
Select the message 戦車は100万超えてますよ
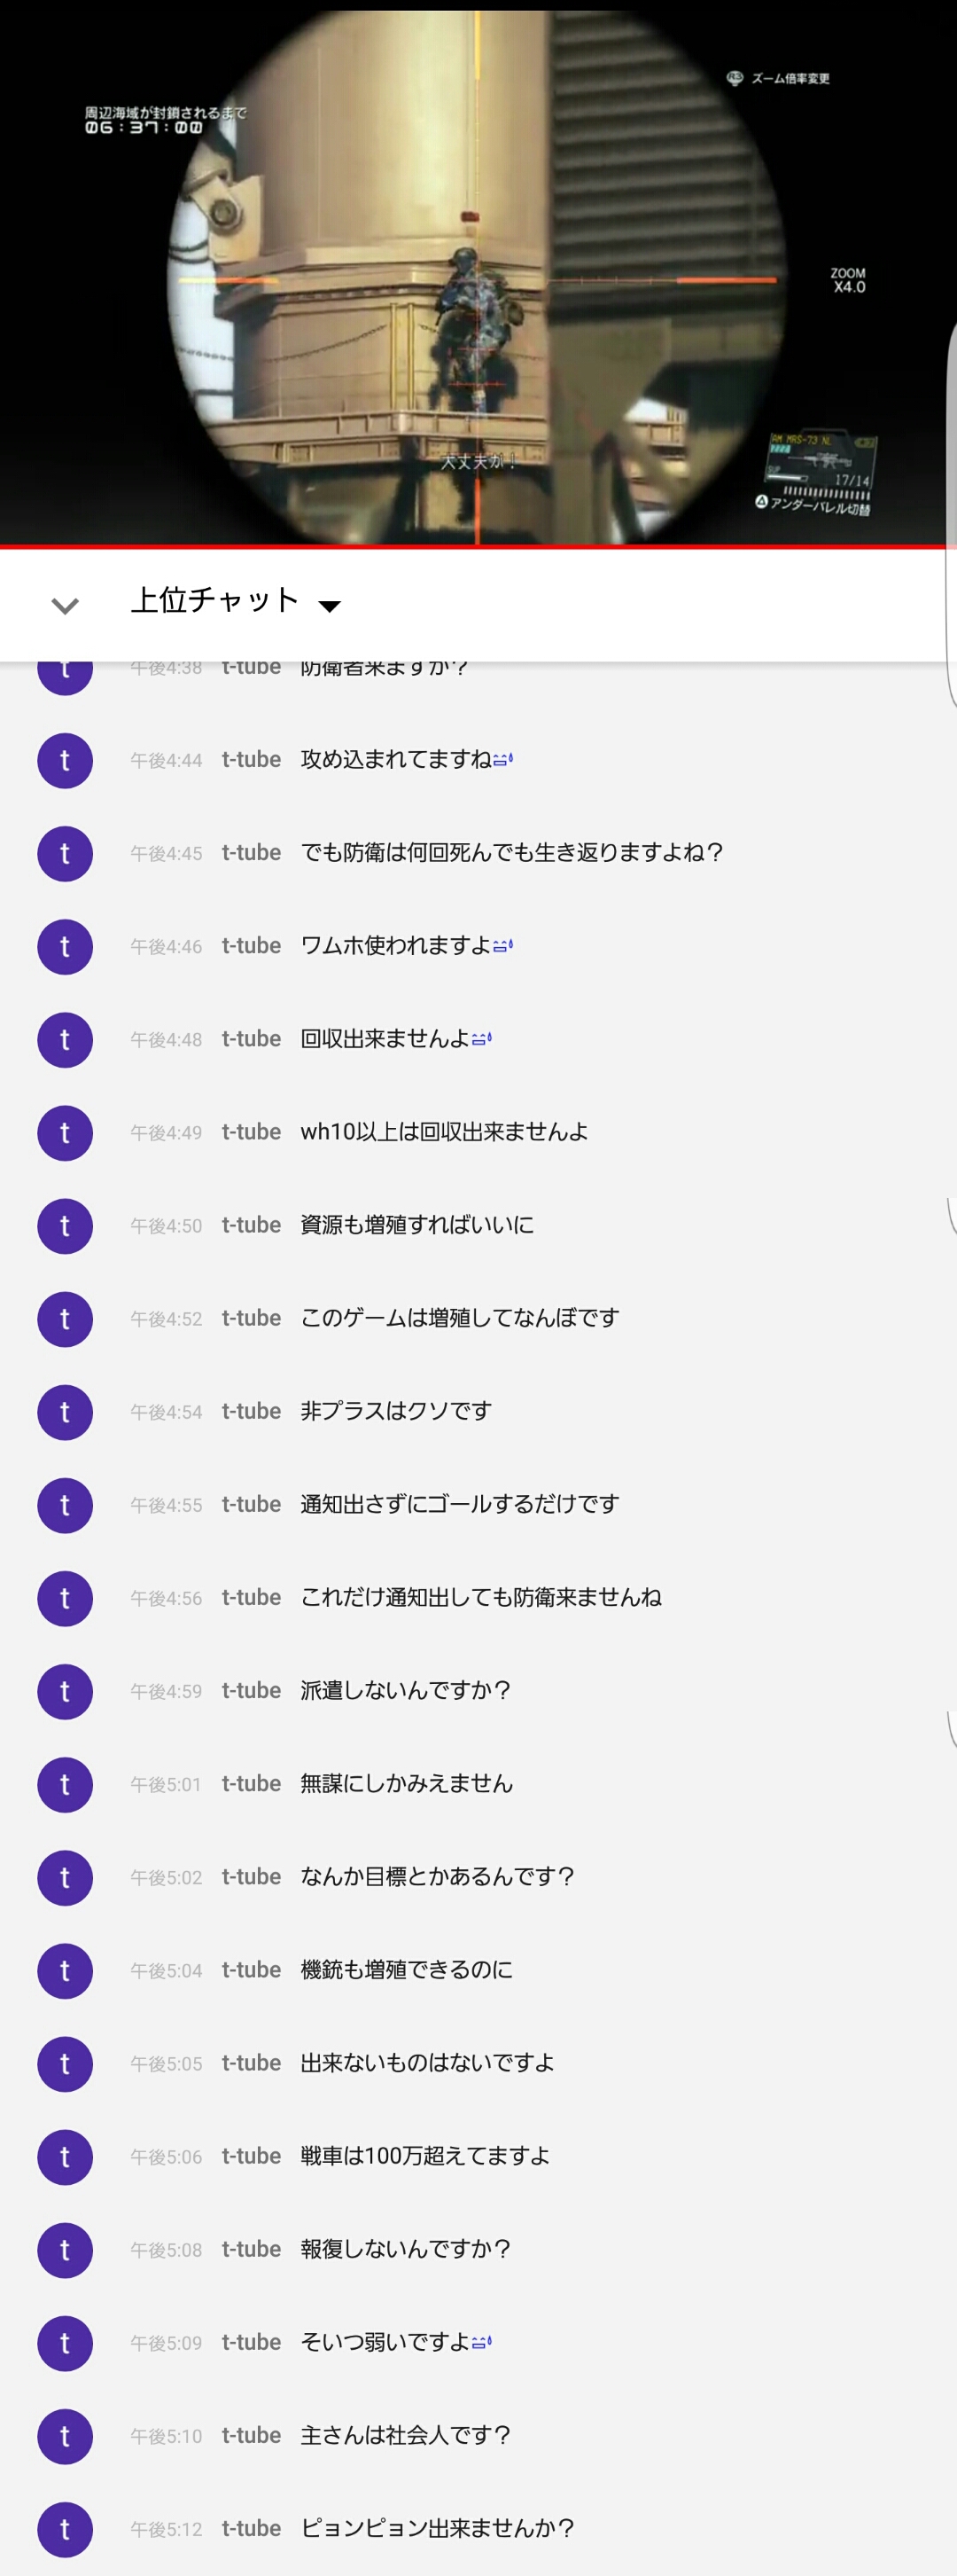click(x=424, y=2156)
